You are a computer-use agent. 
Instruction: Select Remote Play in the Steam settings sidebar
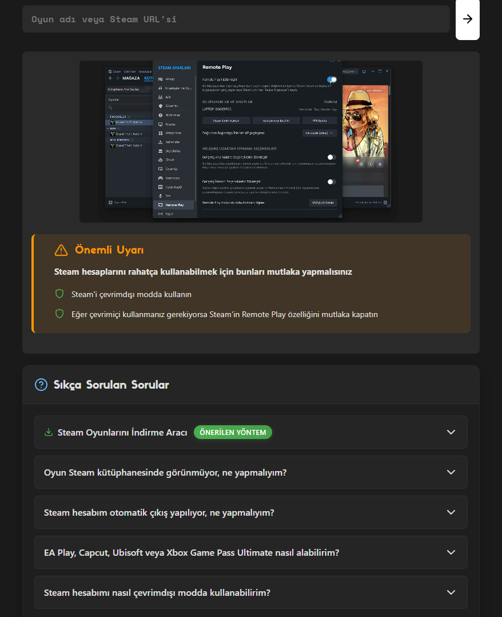(x=174, y=204)
